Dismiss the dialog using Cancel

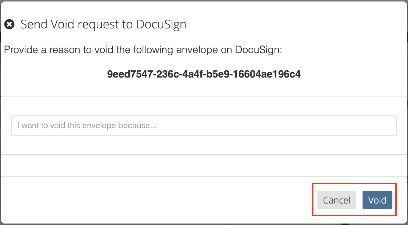pos(336,200)
